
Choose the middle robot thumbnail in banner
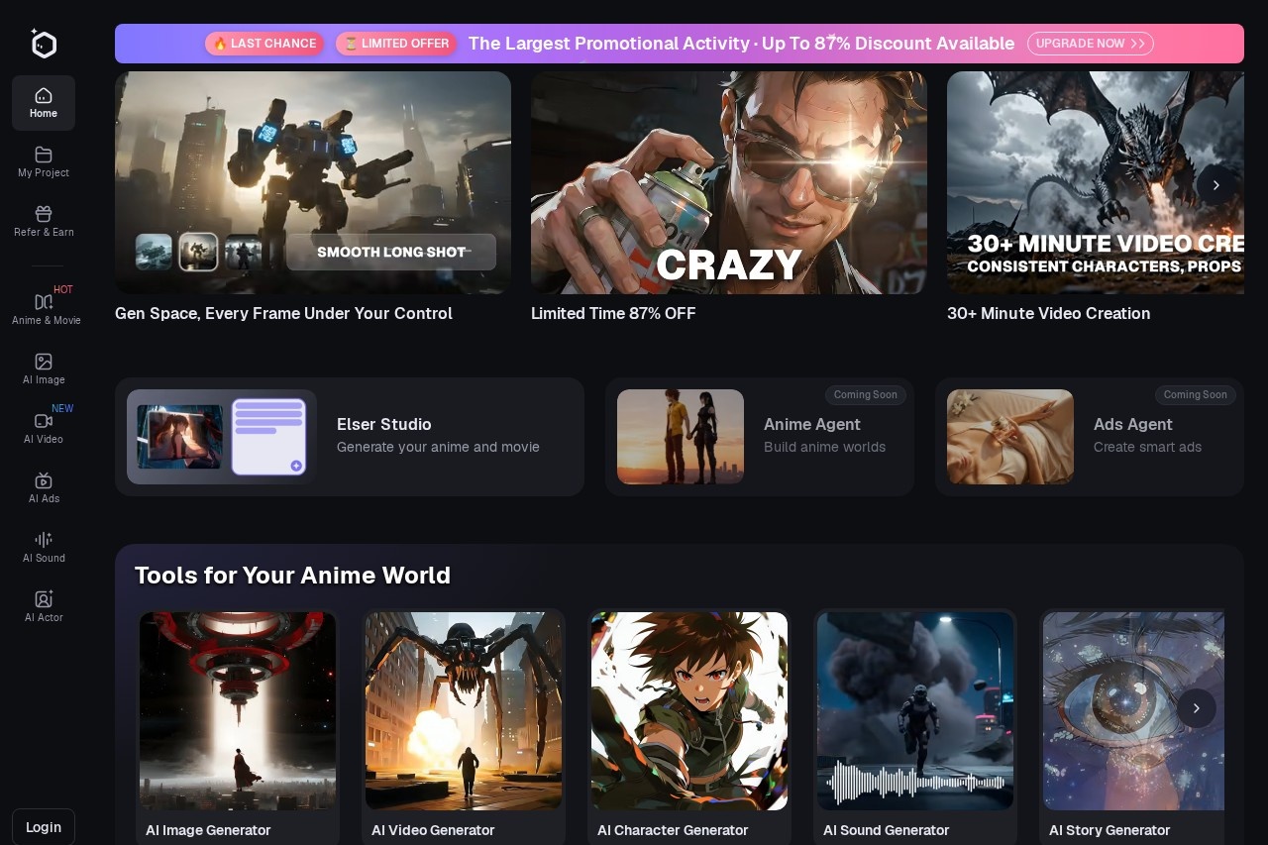(198, 252)
